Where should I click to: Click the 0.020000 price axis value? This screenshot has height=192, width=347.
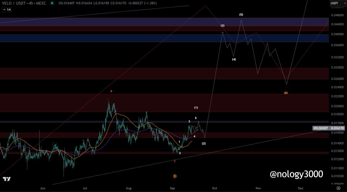pos(338,106)
